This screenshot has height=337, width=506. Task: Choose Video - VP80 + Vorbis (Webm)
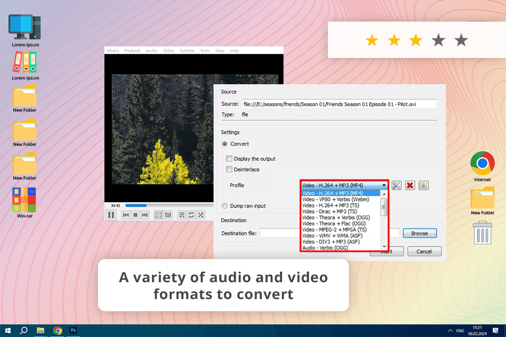point(340,199)
